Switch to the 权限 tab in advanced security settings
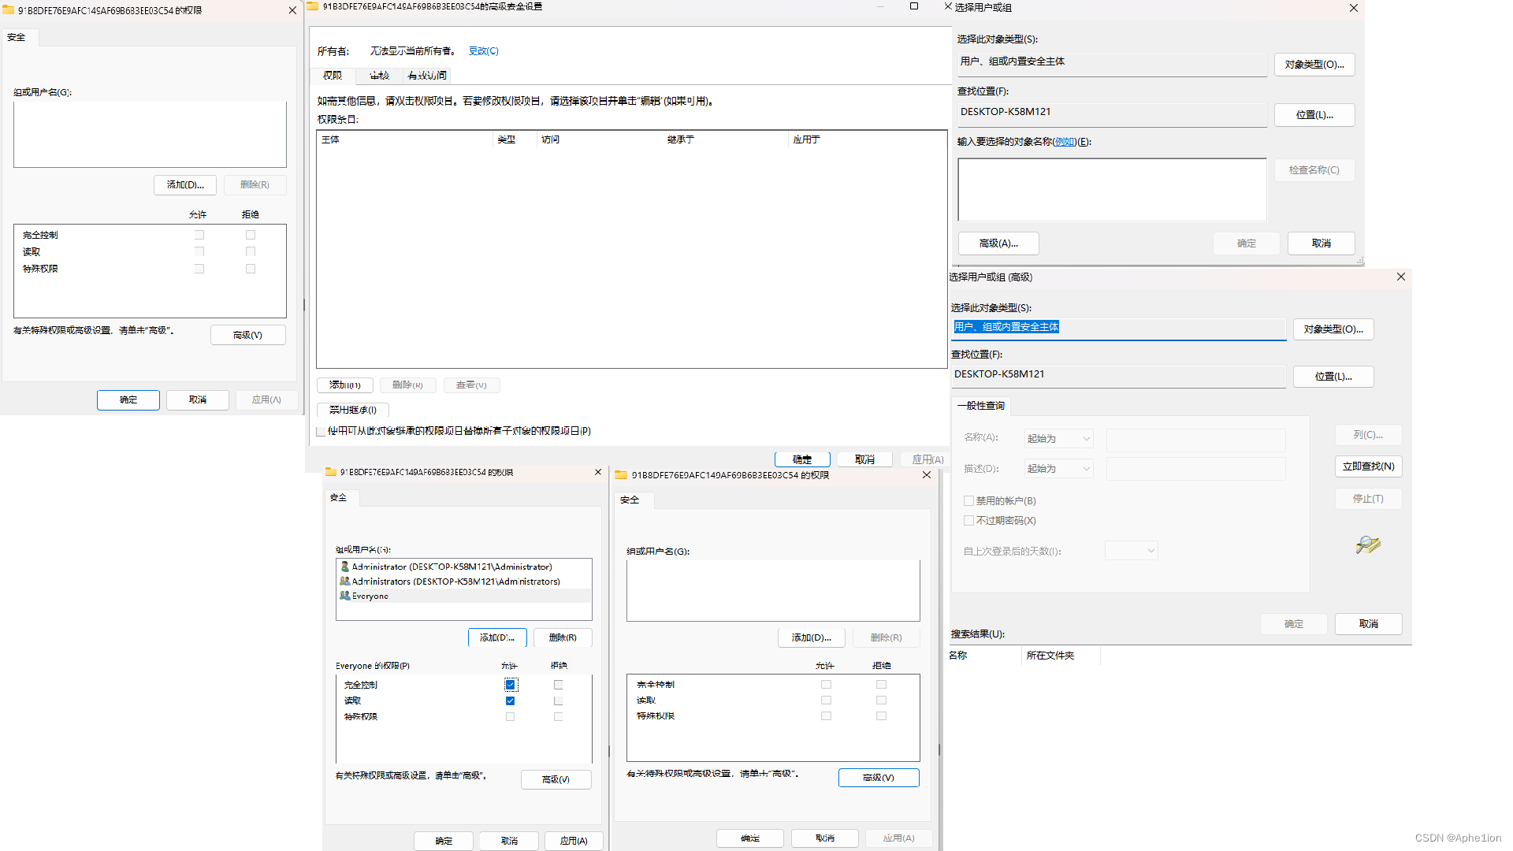Image resolution: width=1513 pixels, height=851 pixels. pyautogui.click(x=333, y=76)
